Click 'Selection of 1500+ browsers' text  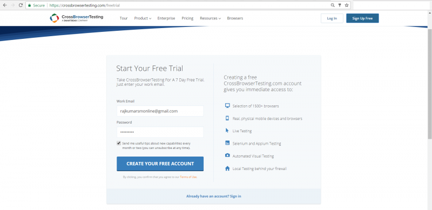pyautogui.click(x=255, y=106)
